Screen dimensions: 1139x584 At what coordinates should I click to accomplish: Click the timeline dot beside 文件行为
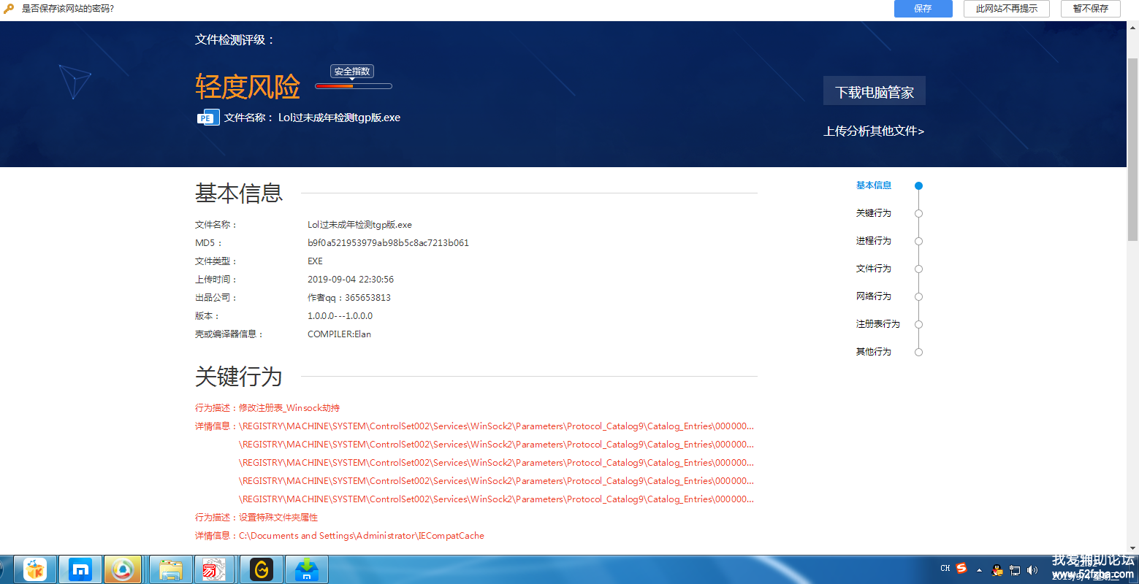click(x=919, y=269)
